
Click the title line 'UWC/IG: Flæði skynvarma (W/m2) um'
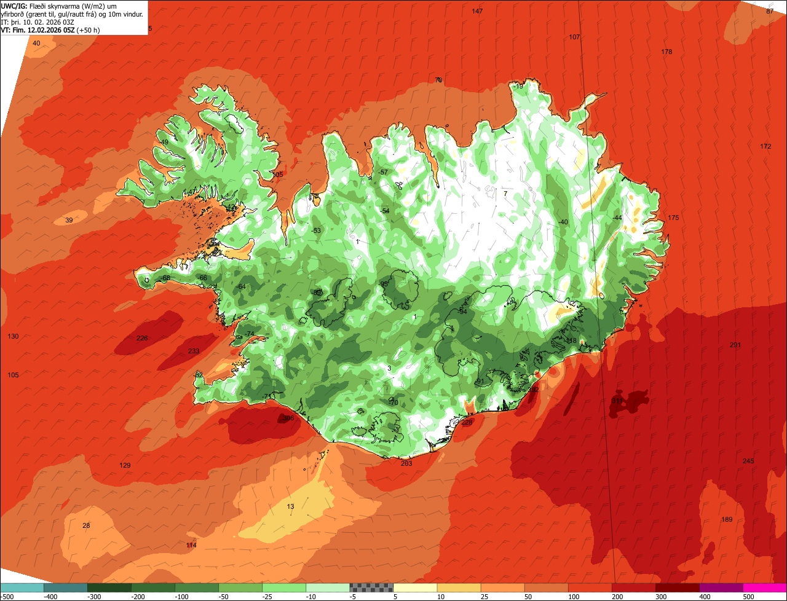pos(58,6)
